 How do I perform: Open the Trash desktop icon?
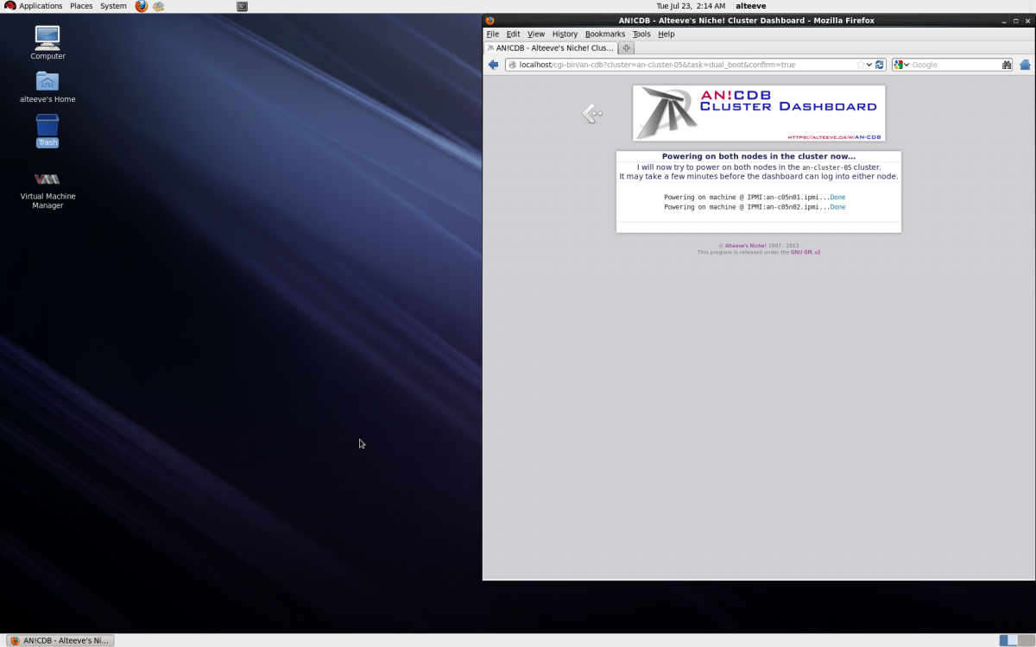[47, 127]
